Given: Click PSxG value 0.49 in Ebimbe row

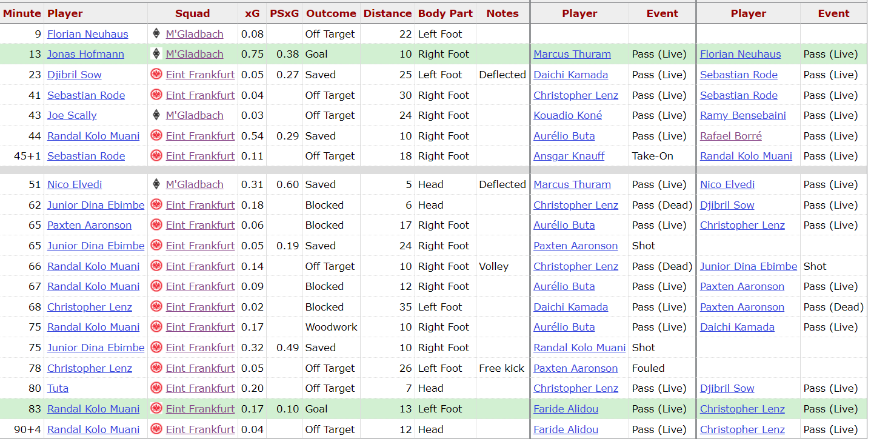Looking at the screenshot, I should coord(288,348).
